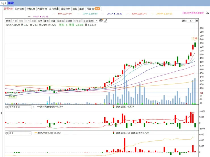Toggle the 分價量 volume profile button
Viewport: 210px width, 157px height.
(x=77, y=21)
